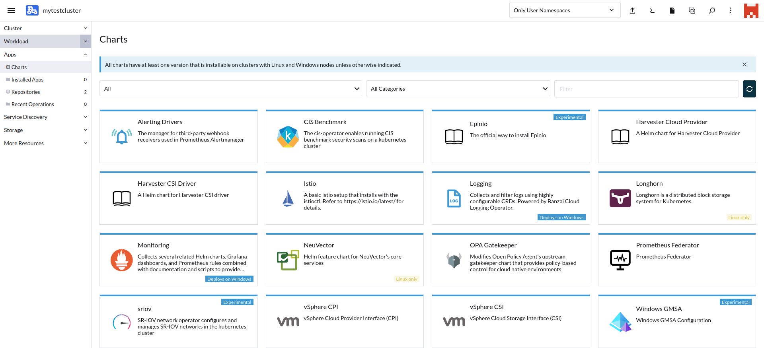Open the Monitoring chart card
Image resolution: width=764 pixels, height=348 pixels.
[178, 259]
